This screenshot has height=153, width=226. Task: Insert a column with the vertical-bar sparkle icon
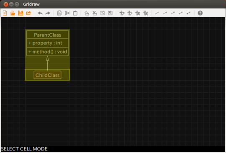coord(130,13)
